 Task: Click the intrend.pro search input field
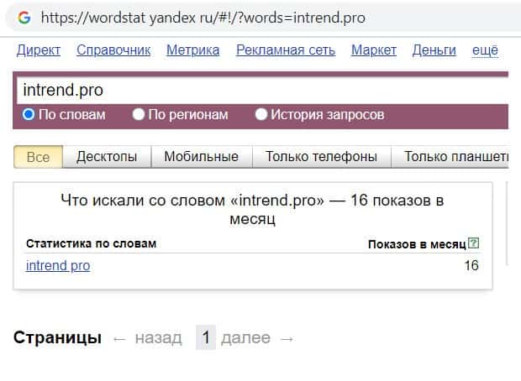point(262,91)
